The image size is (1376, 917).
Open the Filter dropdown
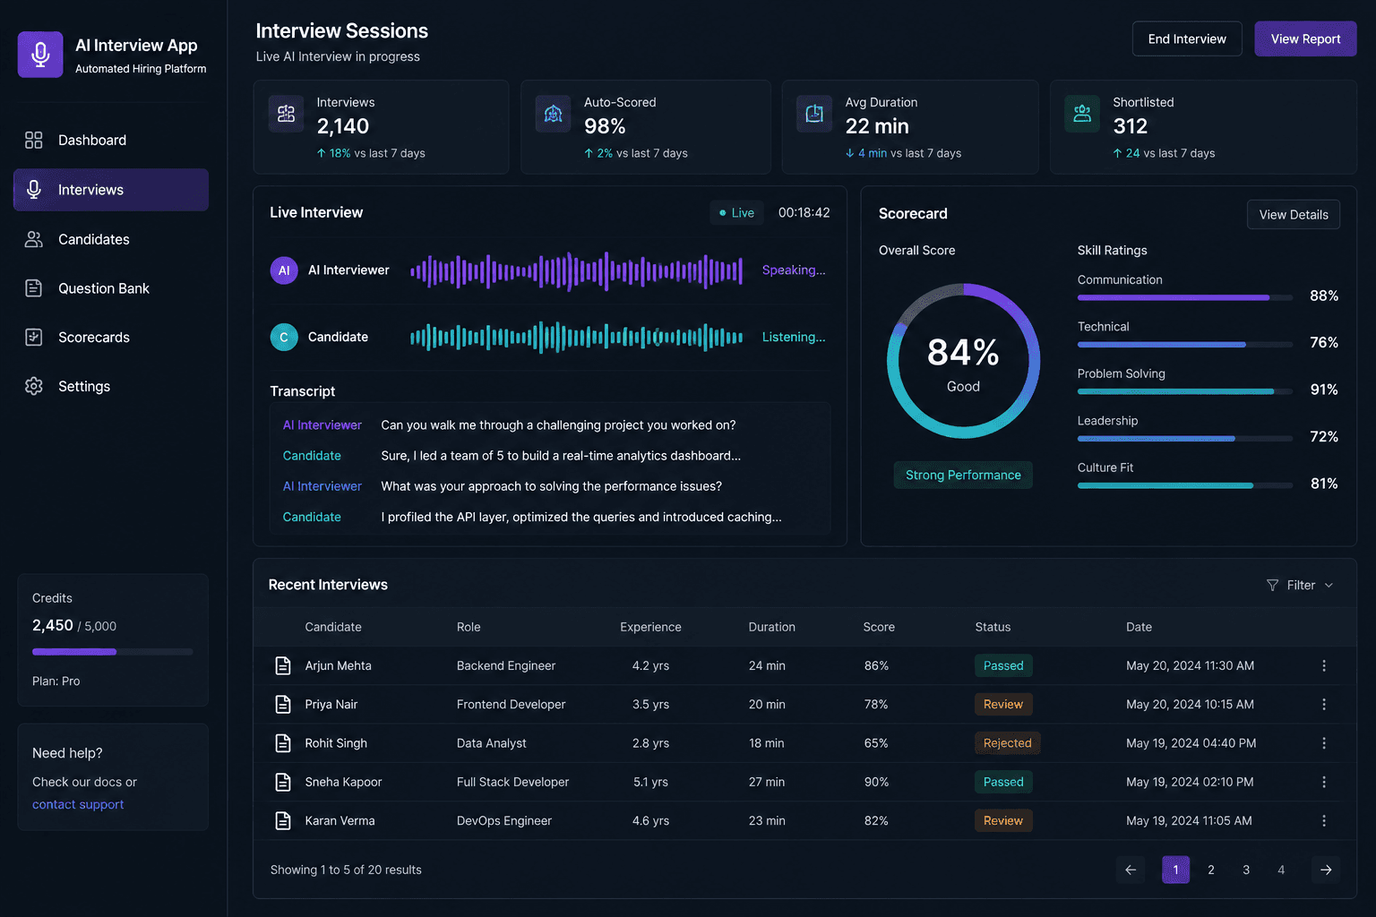[1300, 585]
